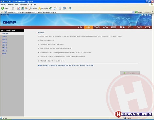
Task: Open the Messenger icon in the IE toolbar
Action: click(70, 8)
